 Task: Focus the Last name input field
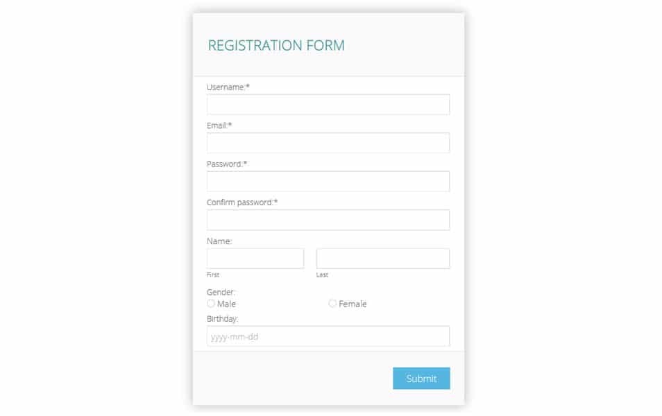pyautogui.click(x=382, y=259)
